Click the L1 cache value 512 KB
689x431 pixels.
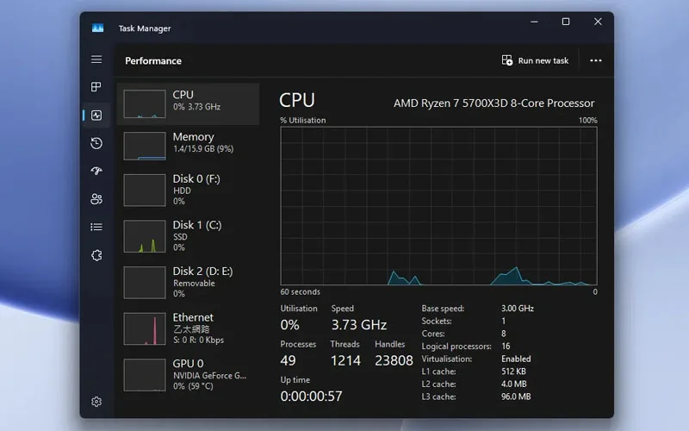click(513, 372)
